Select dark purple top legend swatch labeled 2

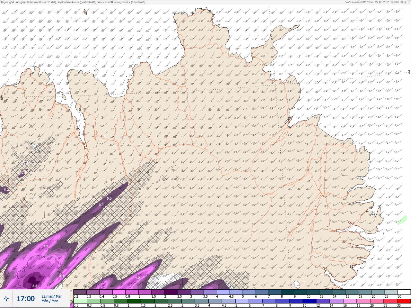(171, 292)
